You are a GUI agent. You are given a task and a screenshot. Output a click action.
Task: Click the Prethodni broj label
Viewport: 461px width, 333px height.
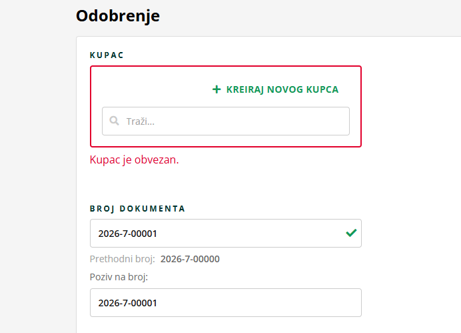point(123,259)
